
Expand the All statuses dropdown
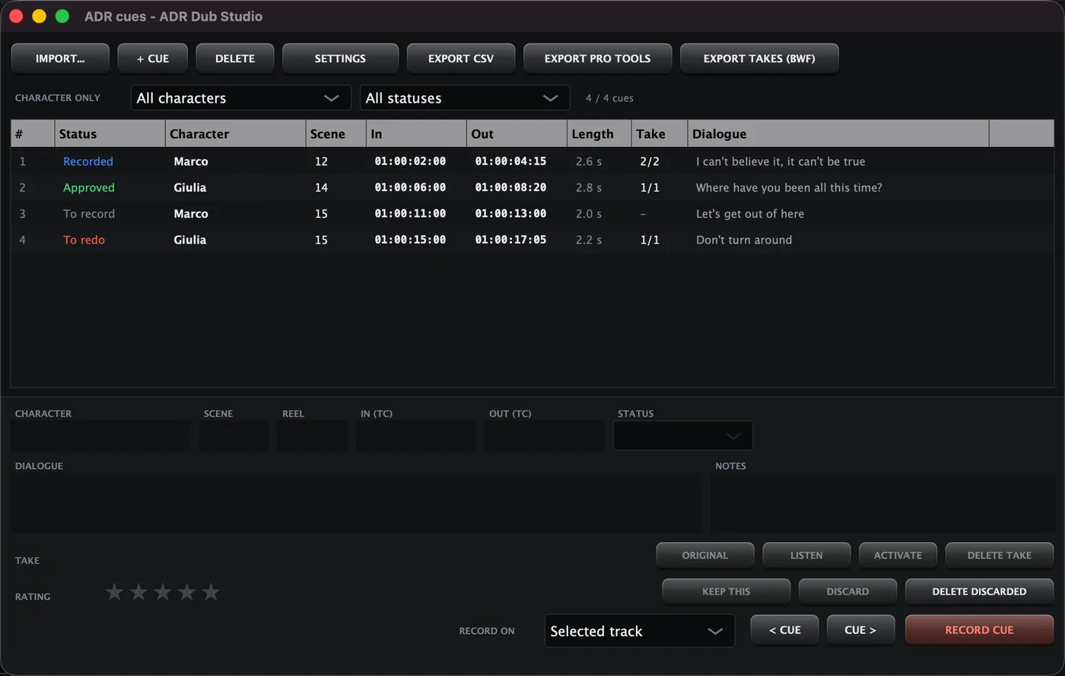[x=464, y=98]
